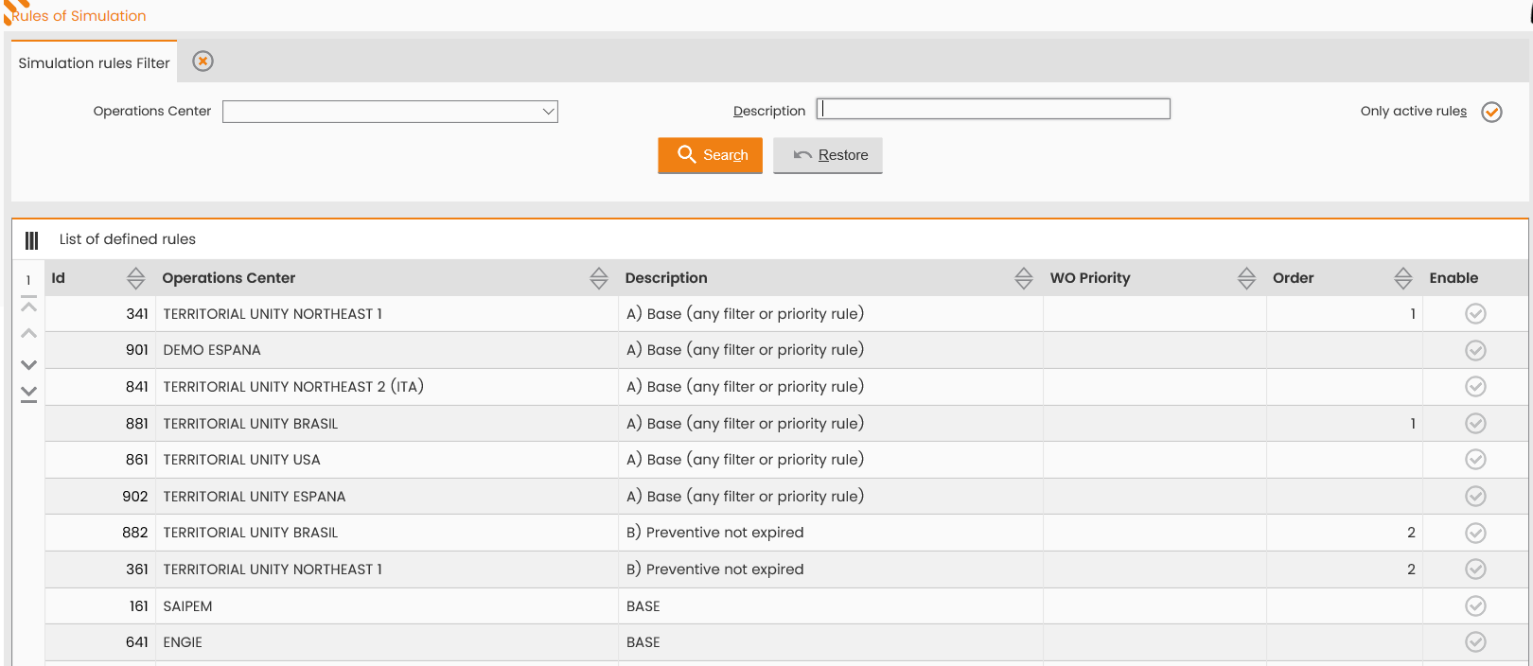The image size is (1533, 666).
Task: Go to next page of rules
Action: [x=29, y=364]
